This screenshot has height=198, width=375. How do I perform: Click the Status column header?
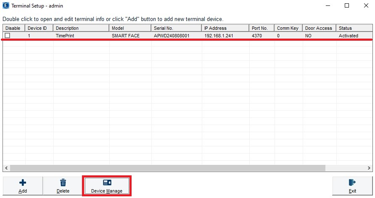click(354, 28)
